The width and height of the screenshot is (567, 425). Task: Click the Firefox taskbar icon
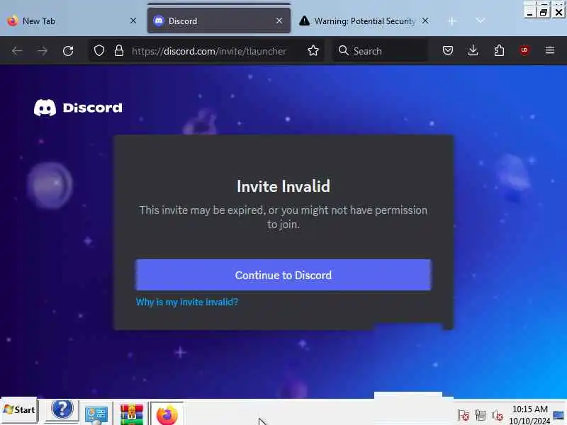[x=167, y=414]
